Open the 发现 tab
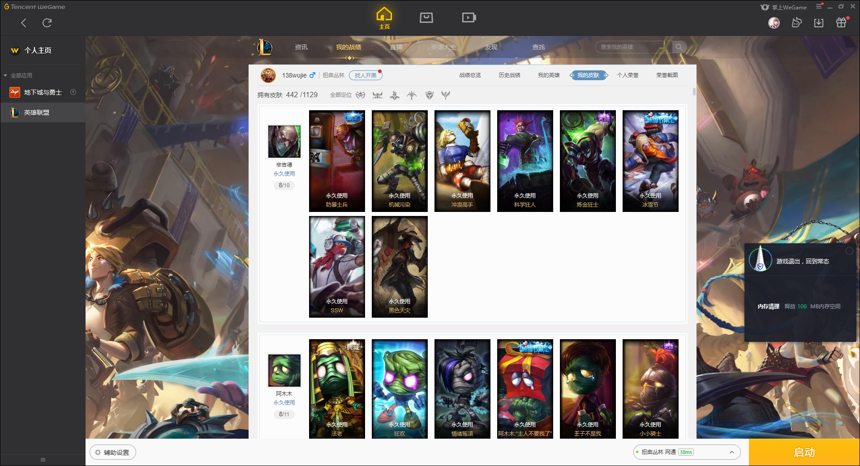Viewport: 860px width, 466px height. coord(491,47)
